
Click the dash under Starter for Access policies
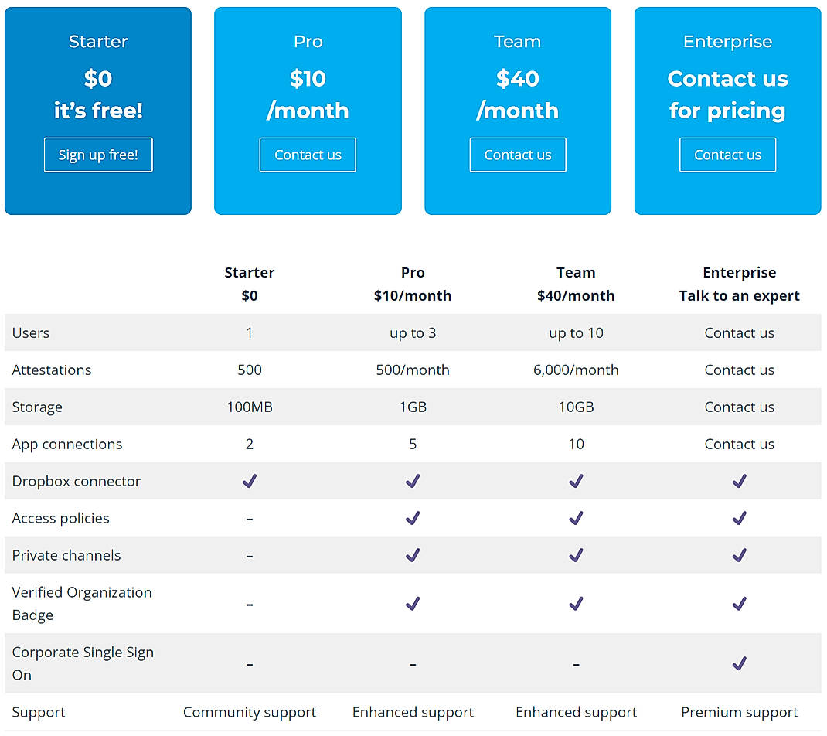pyautogui.click(x=249, y=518)
